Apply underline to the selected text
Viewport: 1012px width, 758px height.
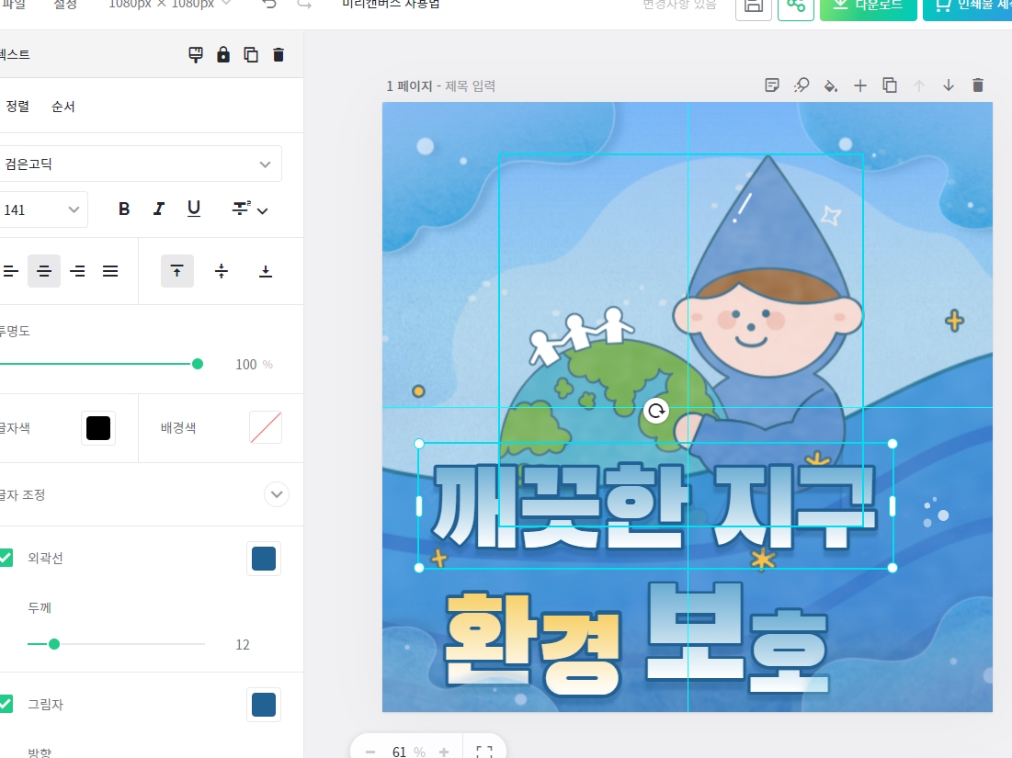coord(193,209)
